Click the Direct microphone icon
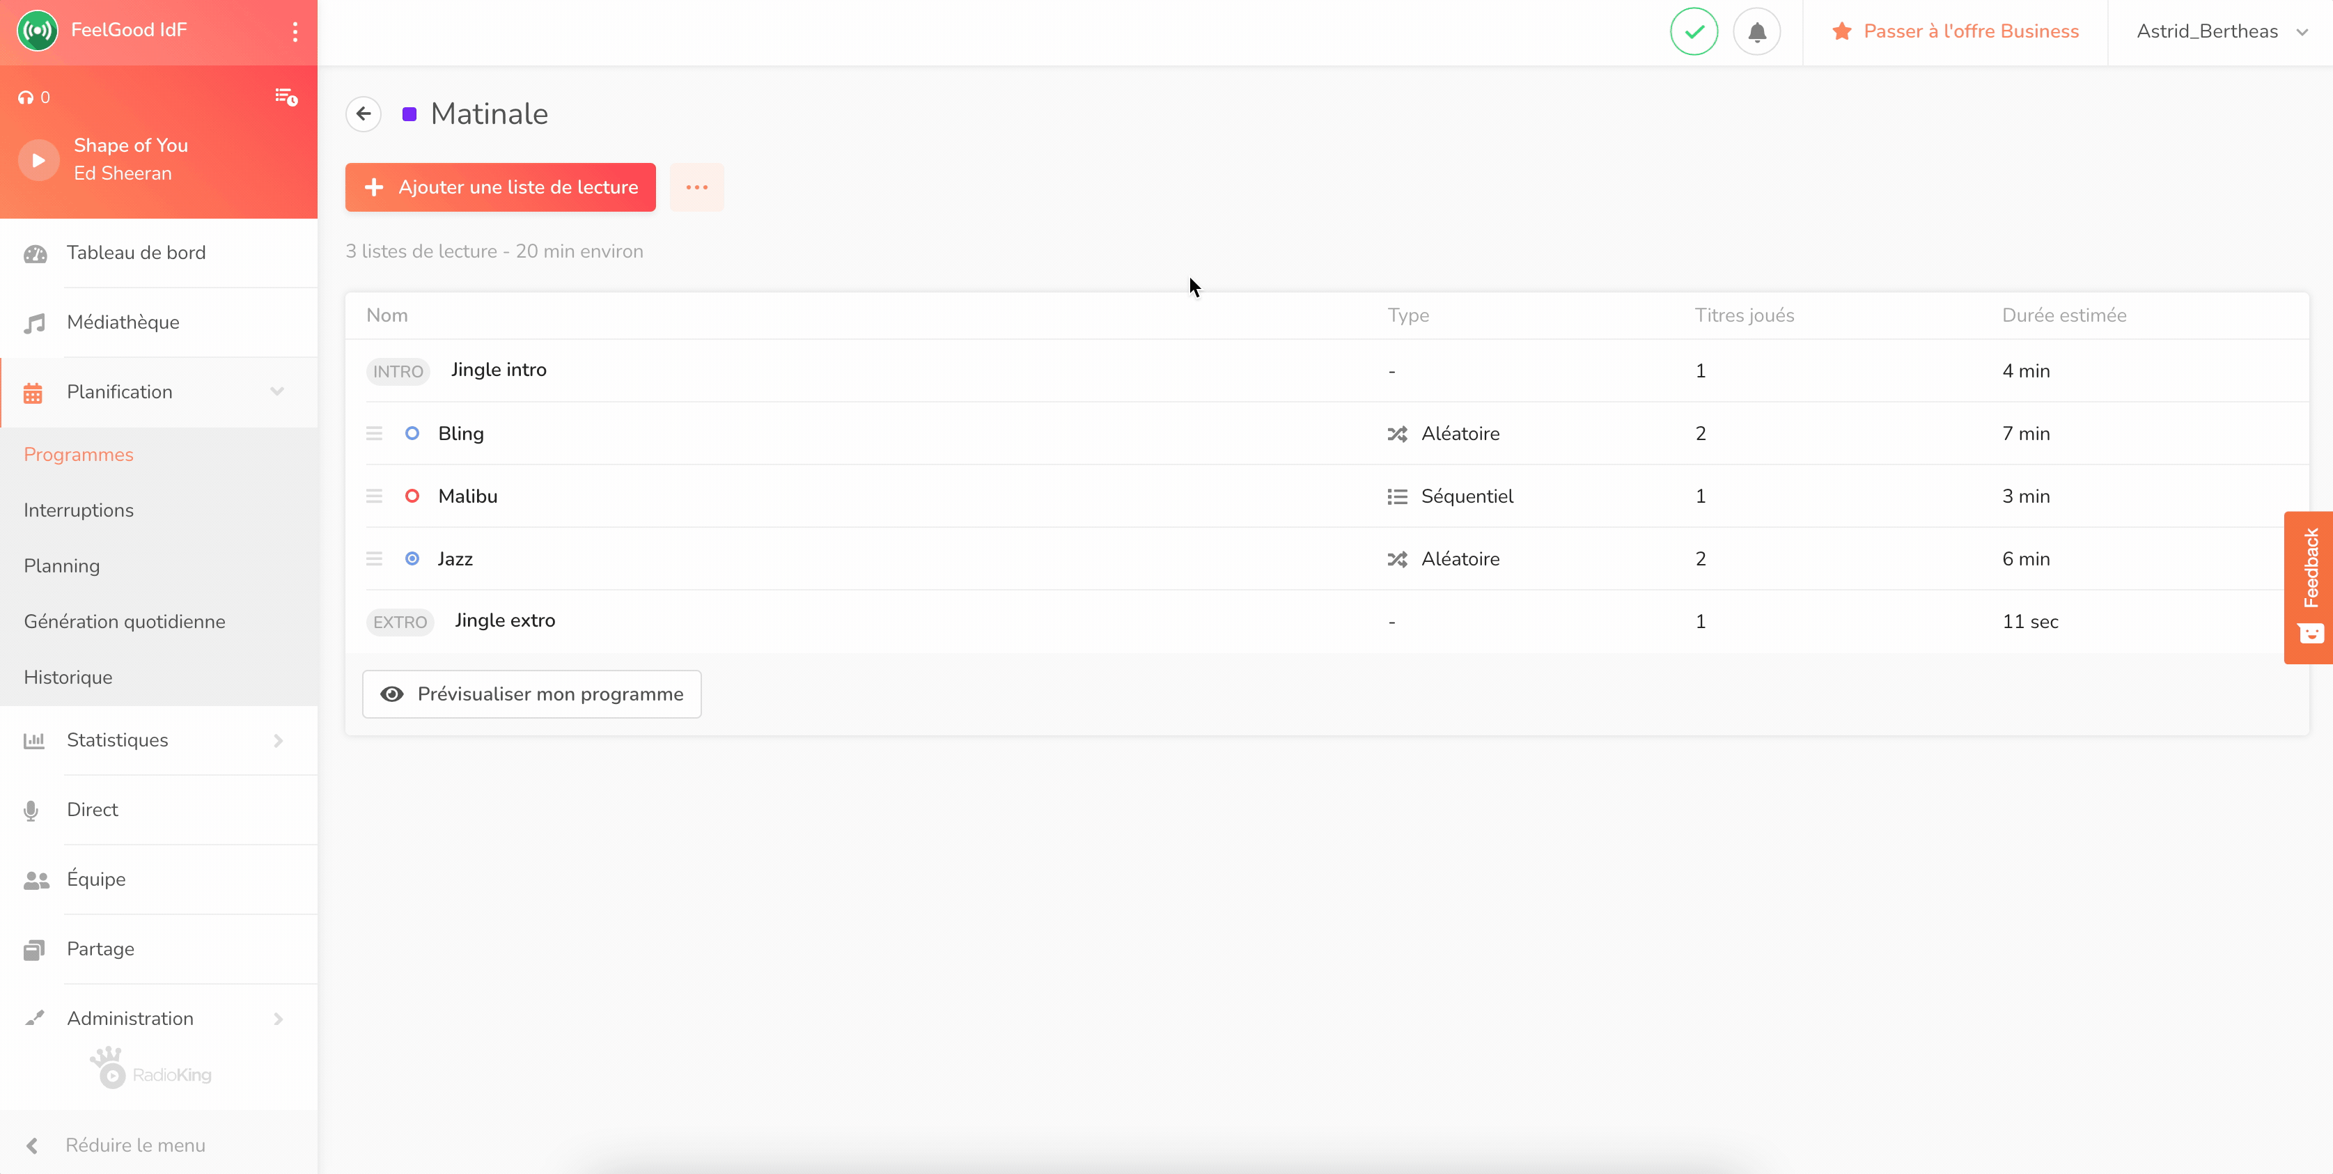 [x=31, y=810]
